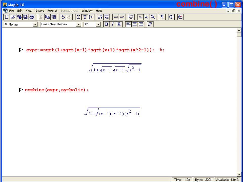Insert Maple math input with the Sigma icon
Viewport: 243px width, 182px height.
[x=78, y=17]
